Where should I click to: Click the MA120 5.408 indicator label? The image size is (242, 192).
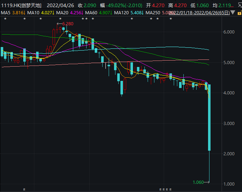pos(129,12)
